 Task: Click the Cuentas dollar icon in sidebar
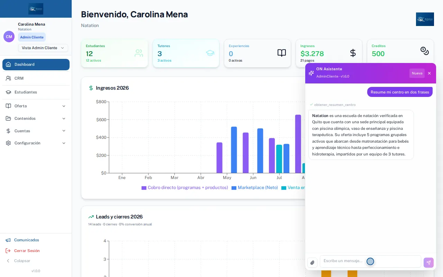click(x=8, y=131)
